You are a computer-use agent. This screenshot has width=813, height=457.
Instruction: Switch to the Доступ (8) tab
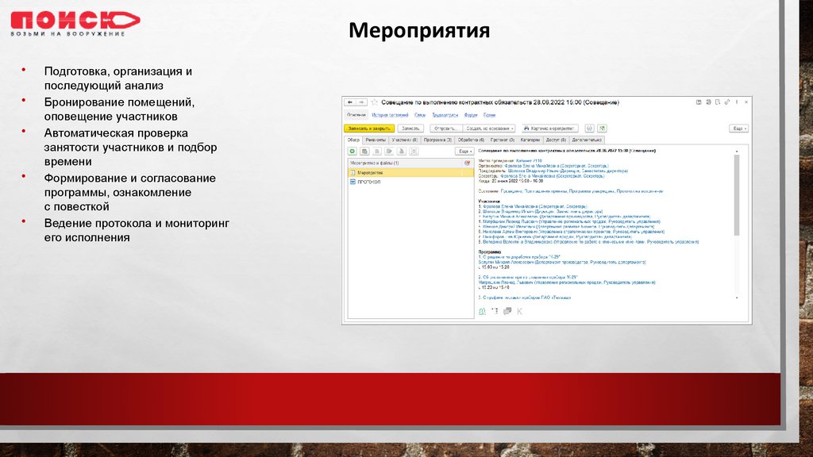[556, 140]
